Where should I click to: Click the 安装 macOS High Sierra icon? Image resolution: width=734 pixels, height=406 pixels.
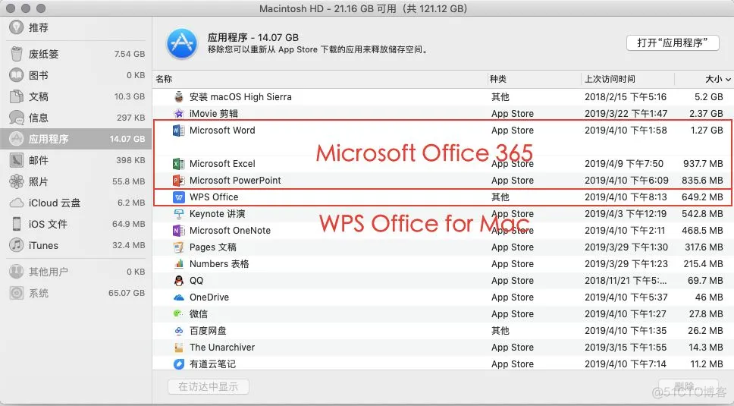pyautogui.click(x=178, y=97)
